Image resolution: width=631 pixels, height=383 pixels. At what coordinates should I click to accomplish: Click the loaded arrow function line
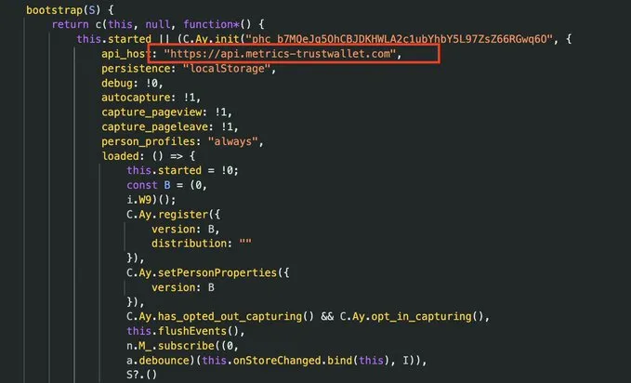coord(149,156)
